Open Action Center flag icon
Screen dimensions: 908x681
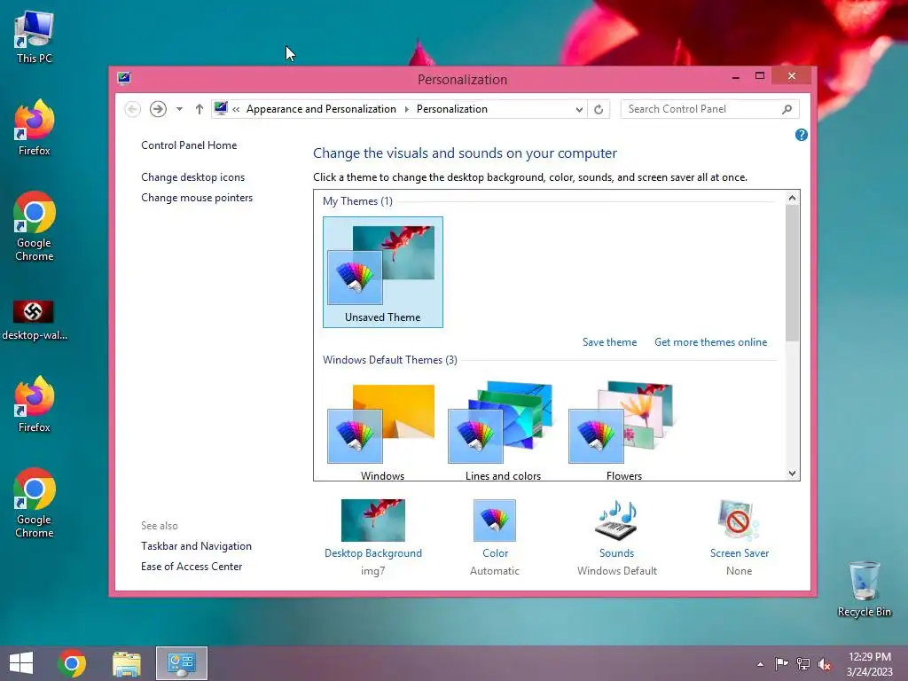(x=781, y=663)
